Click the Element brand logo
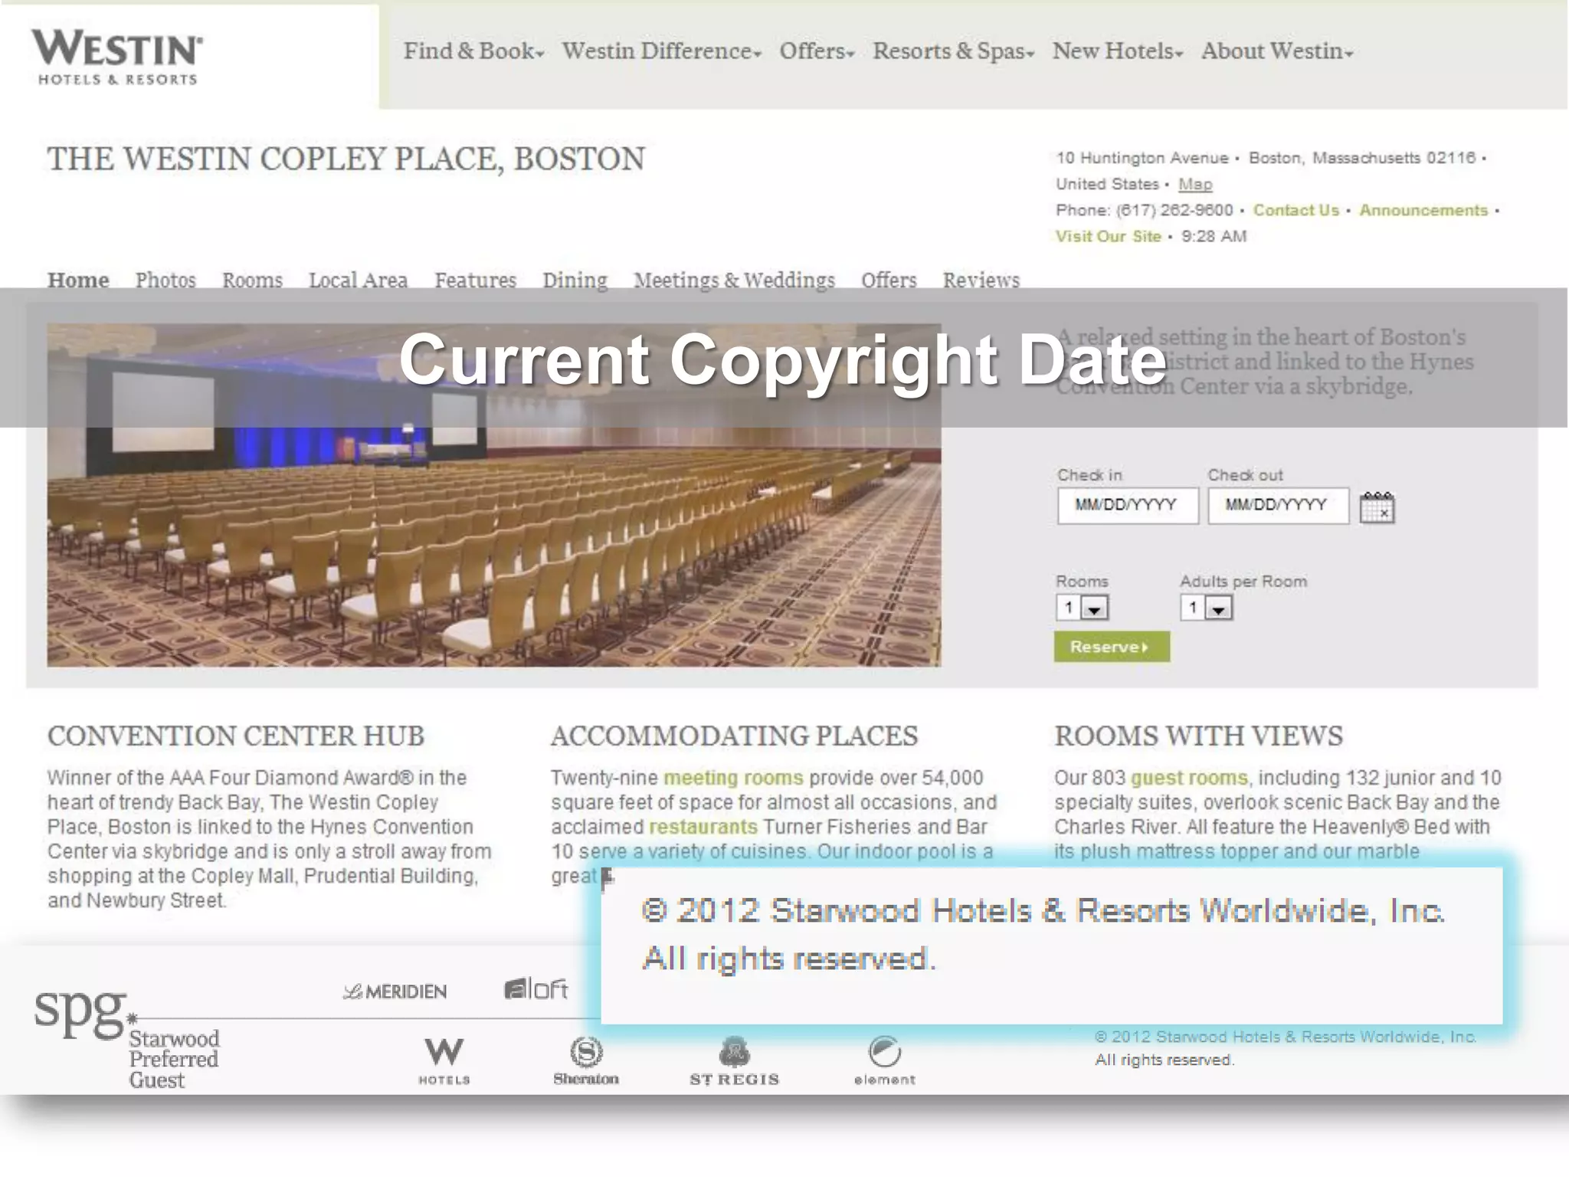Viewport: 1569px width, 1177px height. [885, 1061]
